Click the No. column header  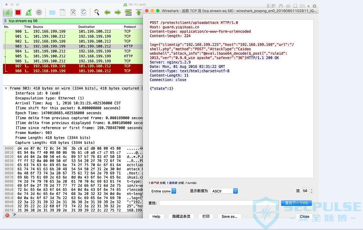click(x=7, y=27)
